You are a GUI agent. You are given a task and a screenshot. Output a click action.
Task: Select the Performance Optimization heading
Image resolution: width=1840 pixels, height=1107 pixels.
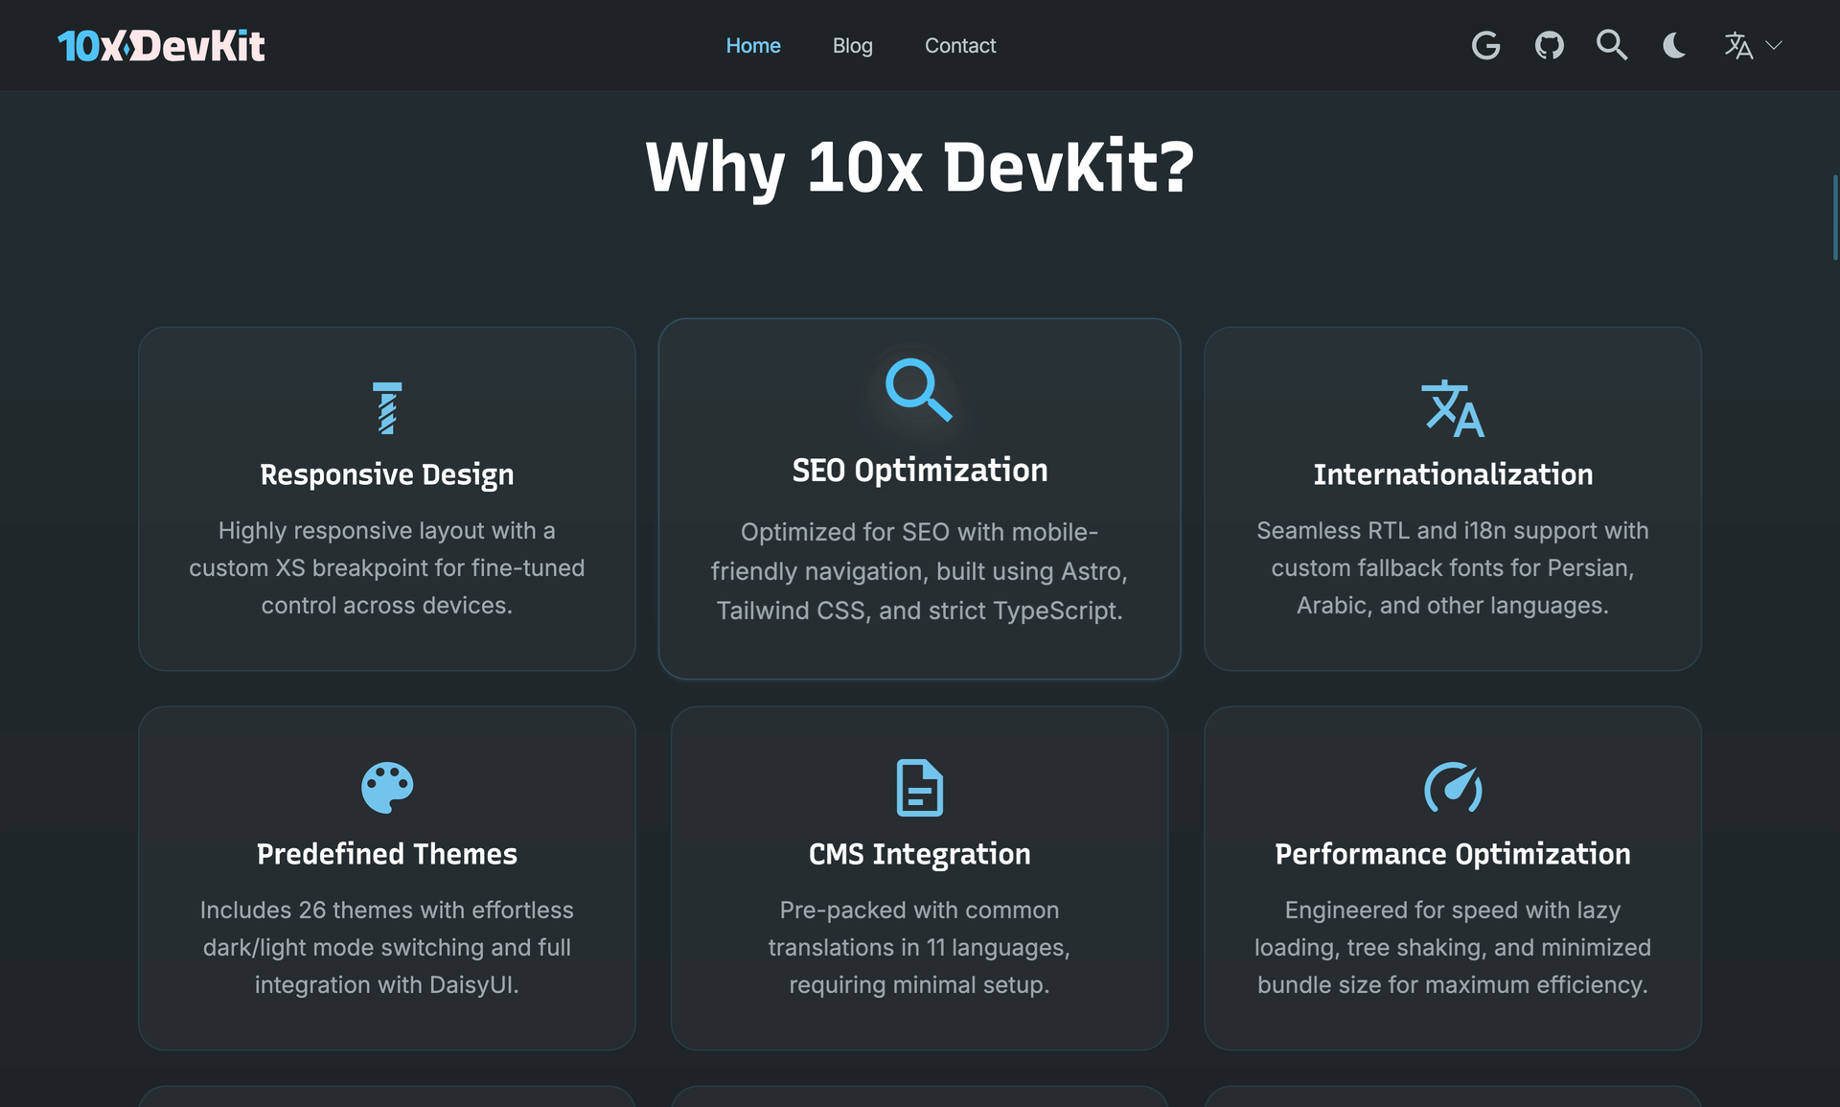[x=1453, y=854]
